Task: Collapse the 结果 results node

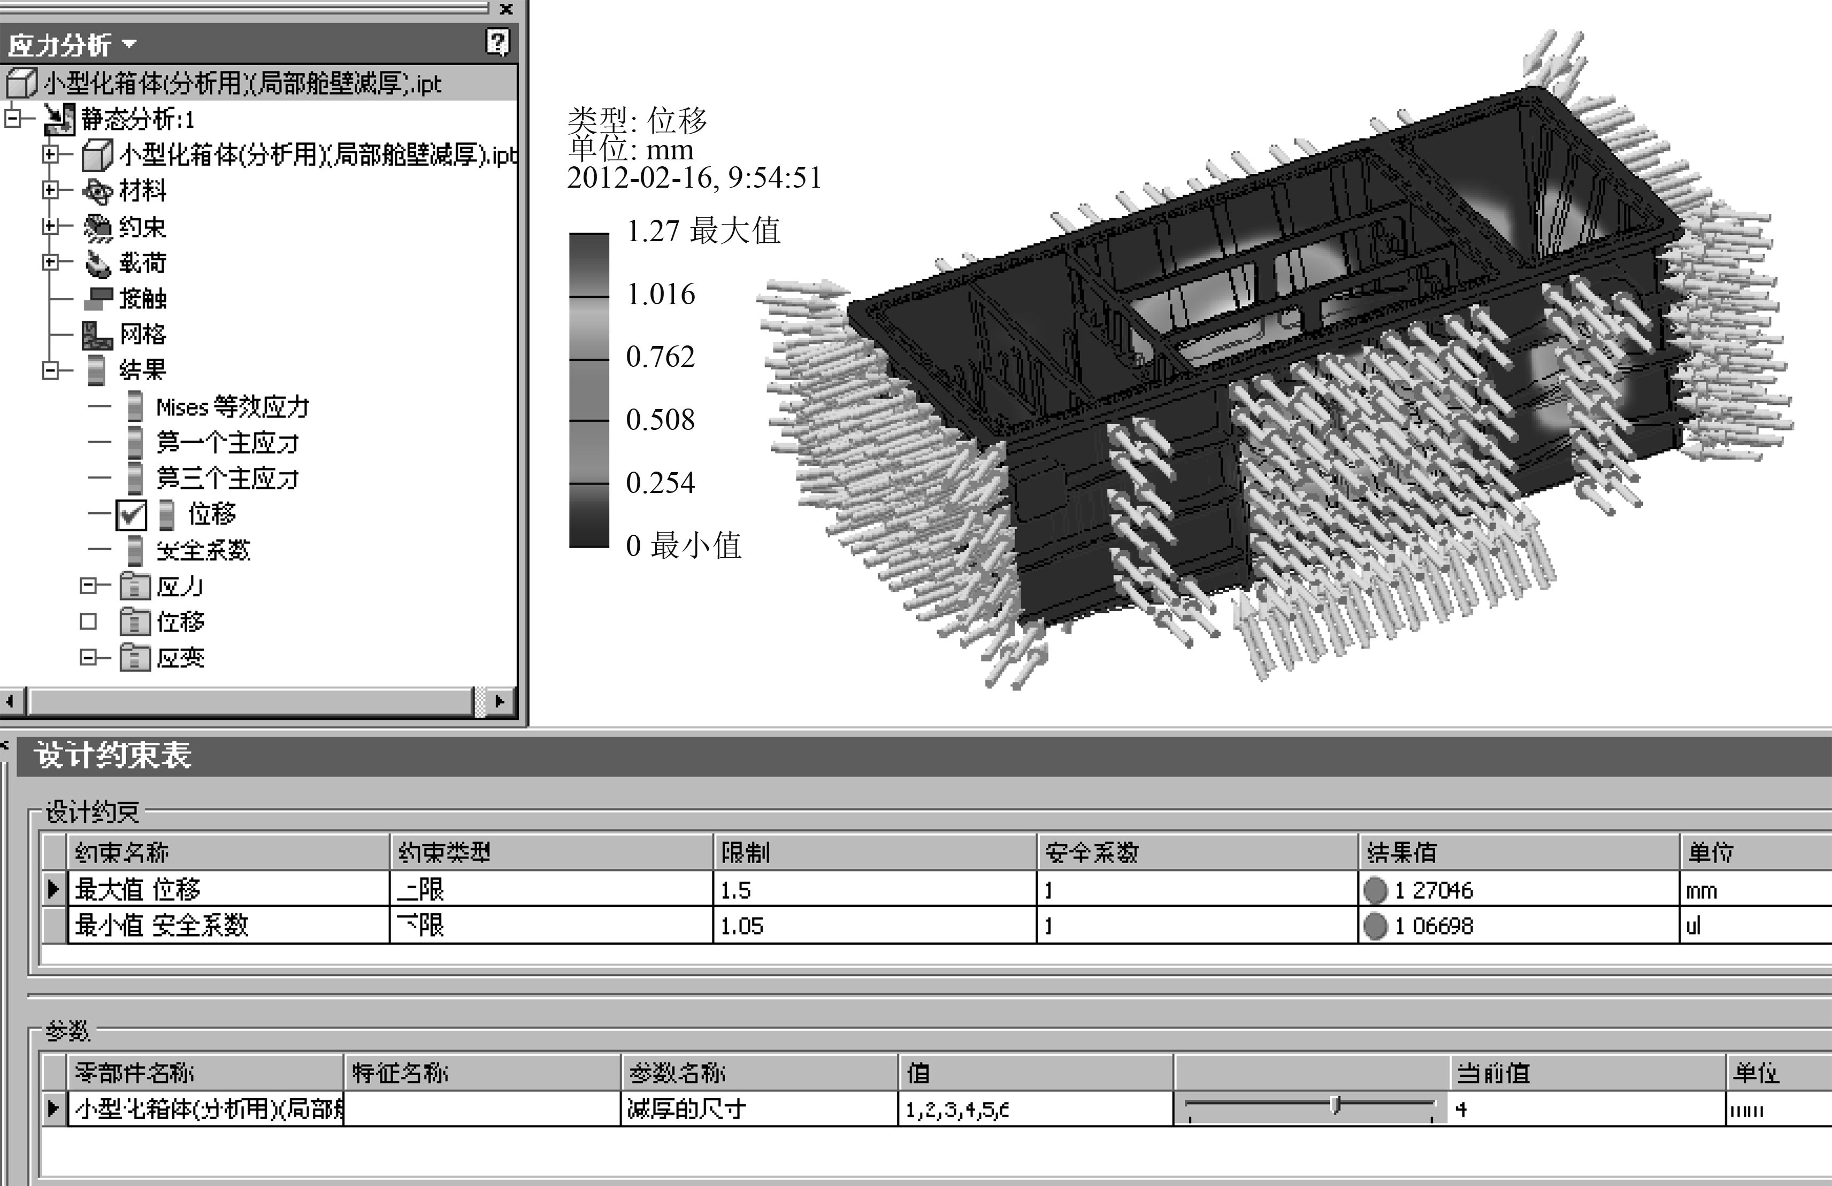Action: (50, 370)
